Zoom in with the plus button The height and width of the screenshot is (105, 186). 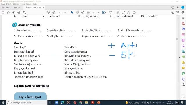[x=88, y=12]
